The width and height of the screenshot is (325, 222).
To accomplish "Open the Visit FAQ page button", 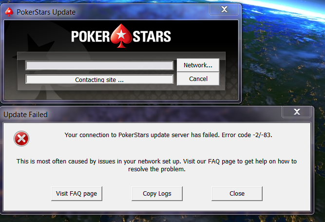I will tap(76, 194).
